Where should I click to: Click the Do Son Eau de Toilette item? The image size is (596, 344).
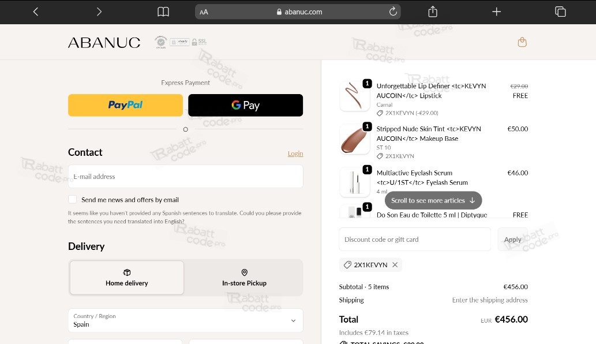click(432, 215)
